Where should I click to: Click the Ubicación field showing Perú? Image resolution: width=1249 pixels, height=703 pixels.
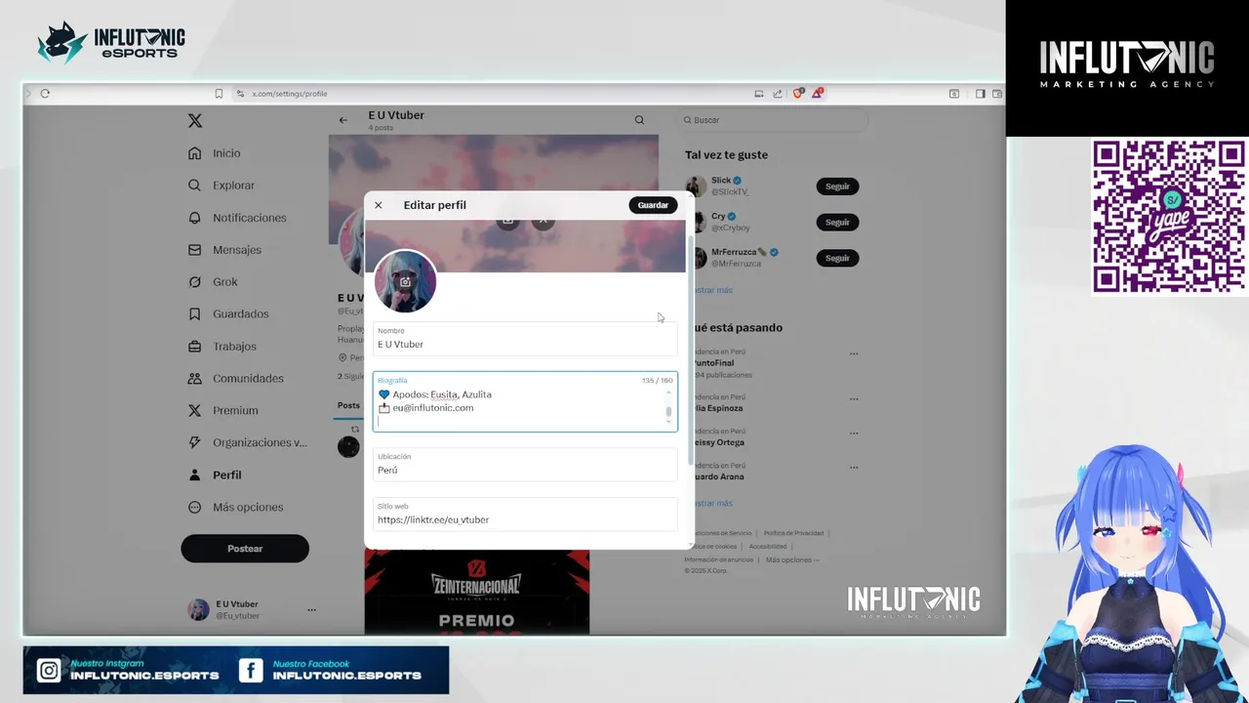(525, 465)
